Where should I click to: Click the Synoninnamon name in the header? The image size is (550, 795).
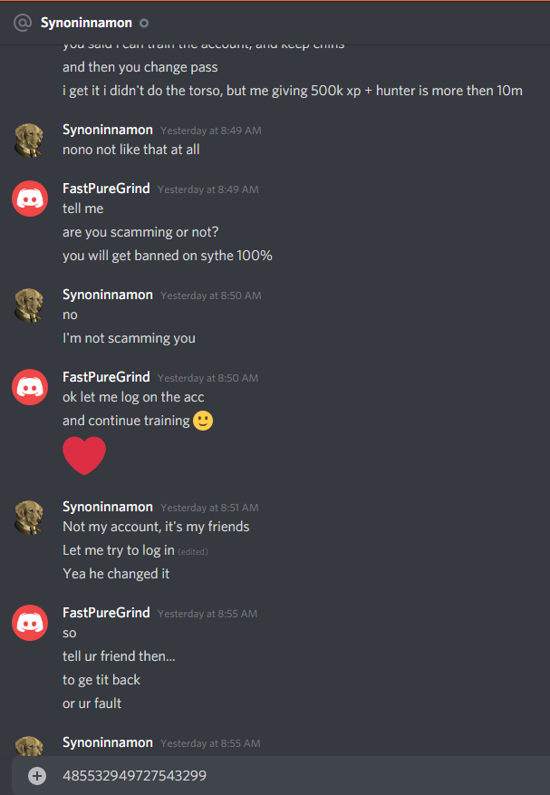(x=86, y=23)
